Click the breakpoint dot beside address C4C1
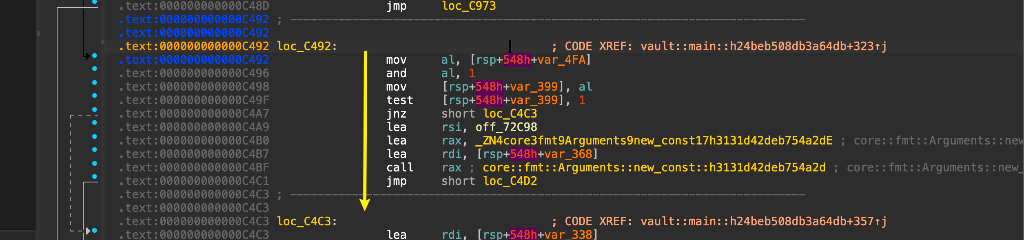1024x240 pixels. [95, 176]
